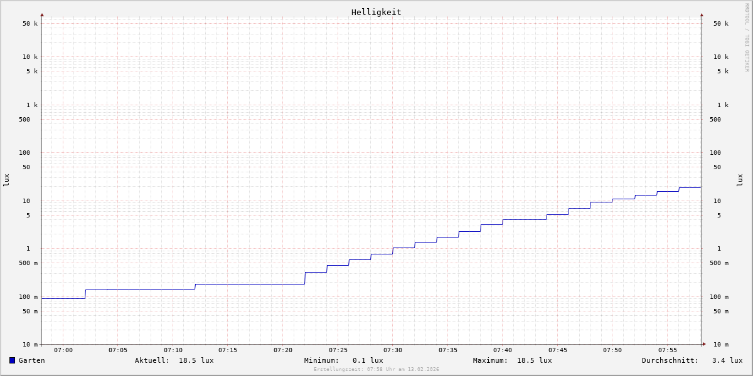The width and height of the screenshot is (753, 376).
Task: Click the blue Garten legend color square
Action: [12, 360]
